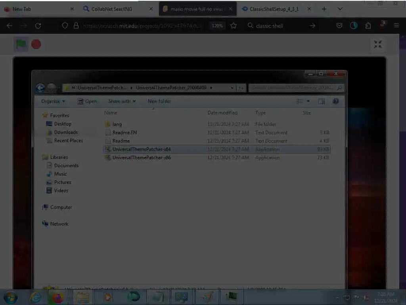The image size is (406, 305).
Task: Click New folder in Explorer toolbar
Action: click(x=159, y=101)
